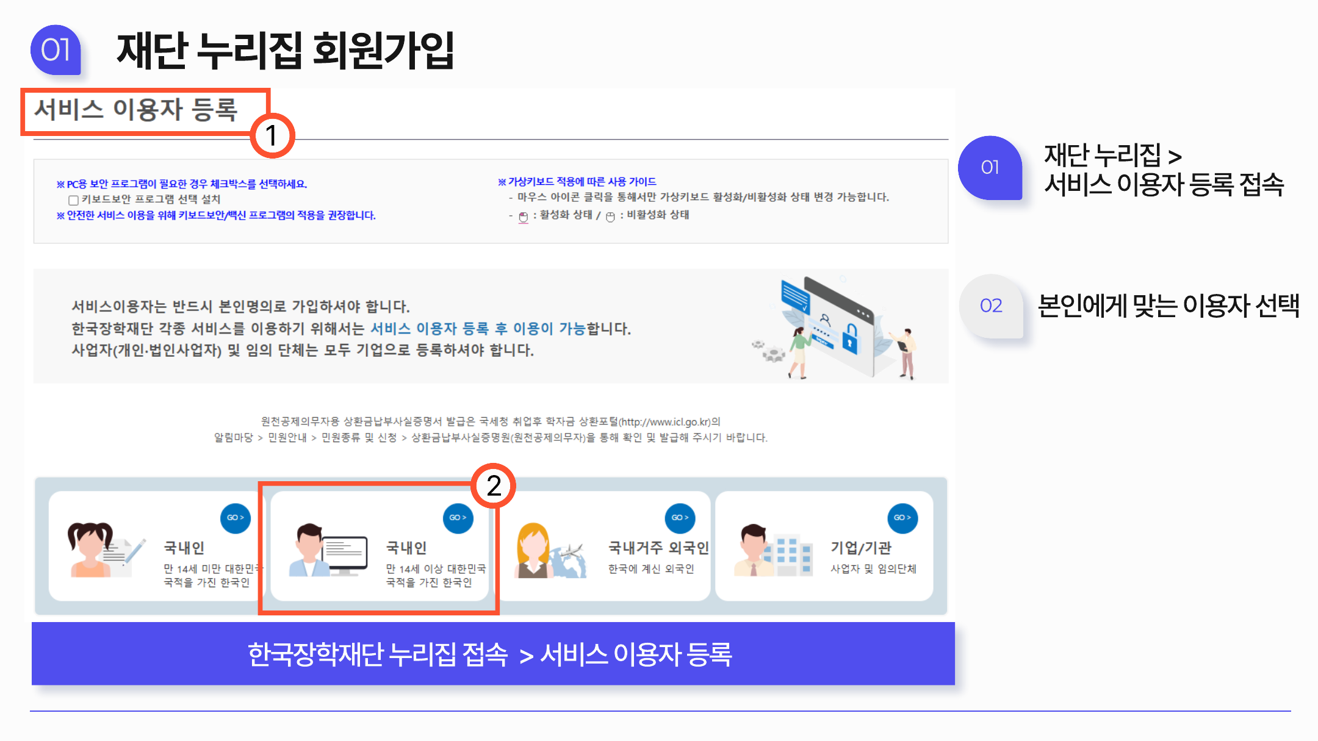The width and height of the screenshot is (1318, 741).
Task: Click the inactive virtual keyboard mouse icon
Action: [610, 217]
